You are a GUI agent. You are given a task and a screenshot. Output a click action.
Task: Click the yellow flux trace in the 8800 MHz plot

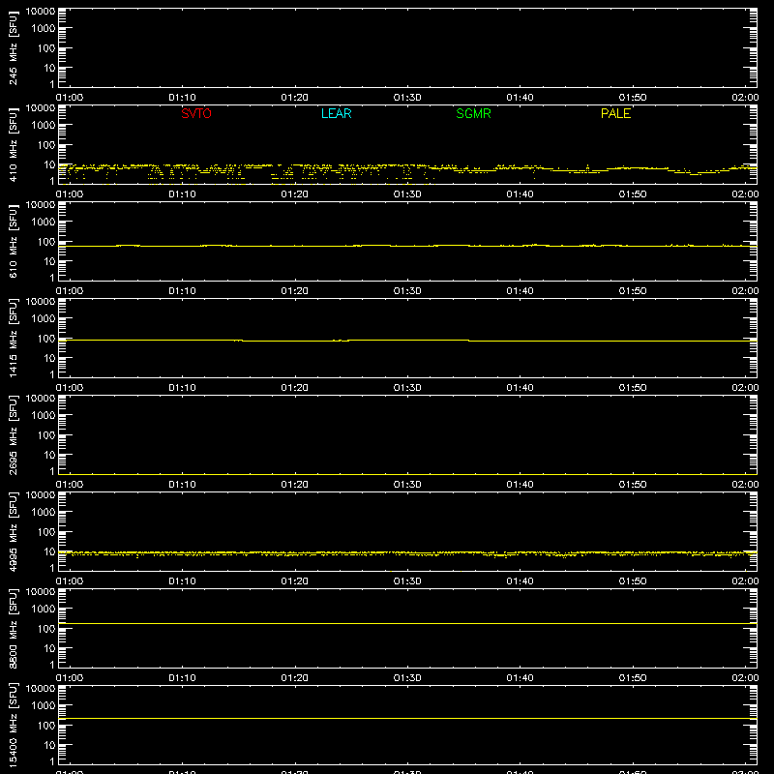(407, 623)
